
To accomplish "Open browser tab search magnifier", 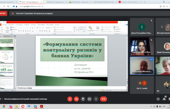I will 164,2.
